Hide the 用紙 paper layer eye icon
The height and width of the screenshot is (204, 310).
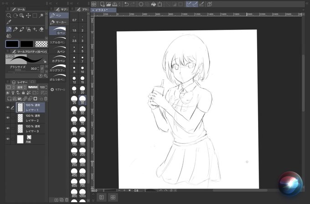click(x=8, y=139)
